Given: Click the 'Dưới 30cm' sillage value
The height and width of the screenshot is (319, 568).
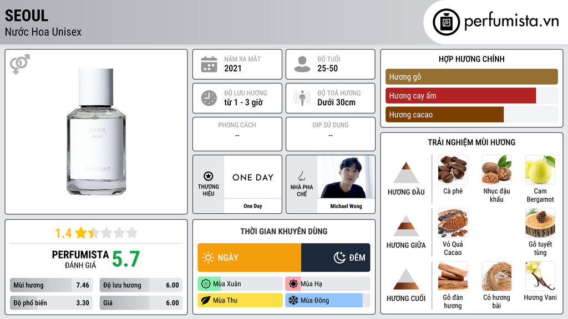Looking at the screenshot, I should pos(337,102).
